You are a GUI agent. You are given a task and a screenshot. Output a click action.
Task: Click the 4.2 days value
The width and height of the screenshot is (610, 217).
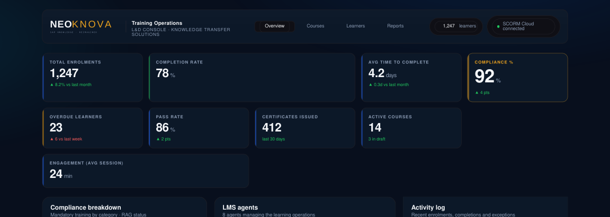coord(382,73)
